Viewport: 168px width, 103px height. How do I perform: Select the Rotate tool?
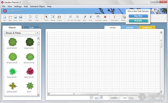click(x=59, y=18)
